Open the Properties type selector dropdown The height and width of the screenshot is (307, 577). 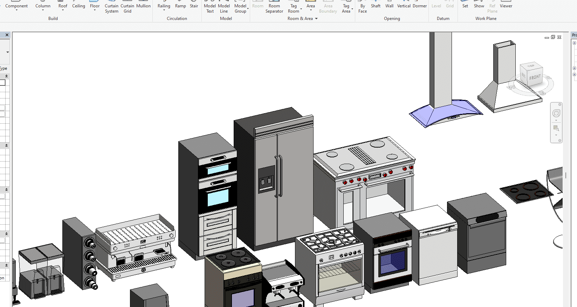[7, 52]
